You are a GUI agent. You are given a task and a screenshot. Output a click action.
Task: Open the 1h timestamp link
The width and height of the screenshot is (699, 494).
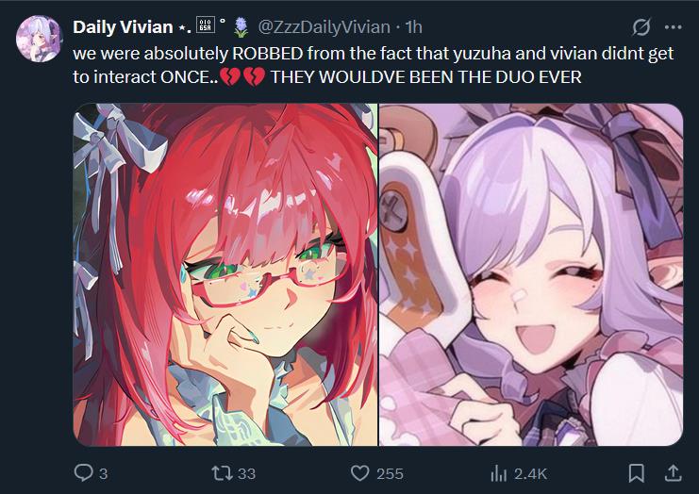pyautogui.click(x=413, y=27)
